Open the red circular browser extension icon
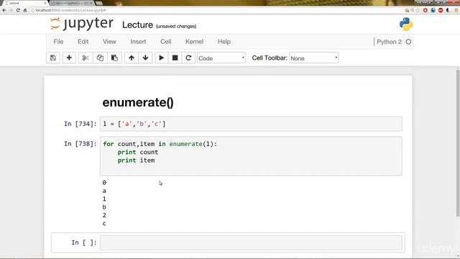 pos(425,10)
